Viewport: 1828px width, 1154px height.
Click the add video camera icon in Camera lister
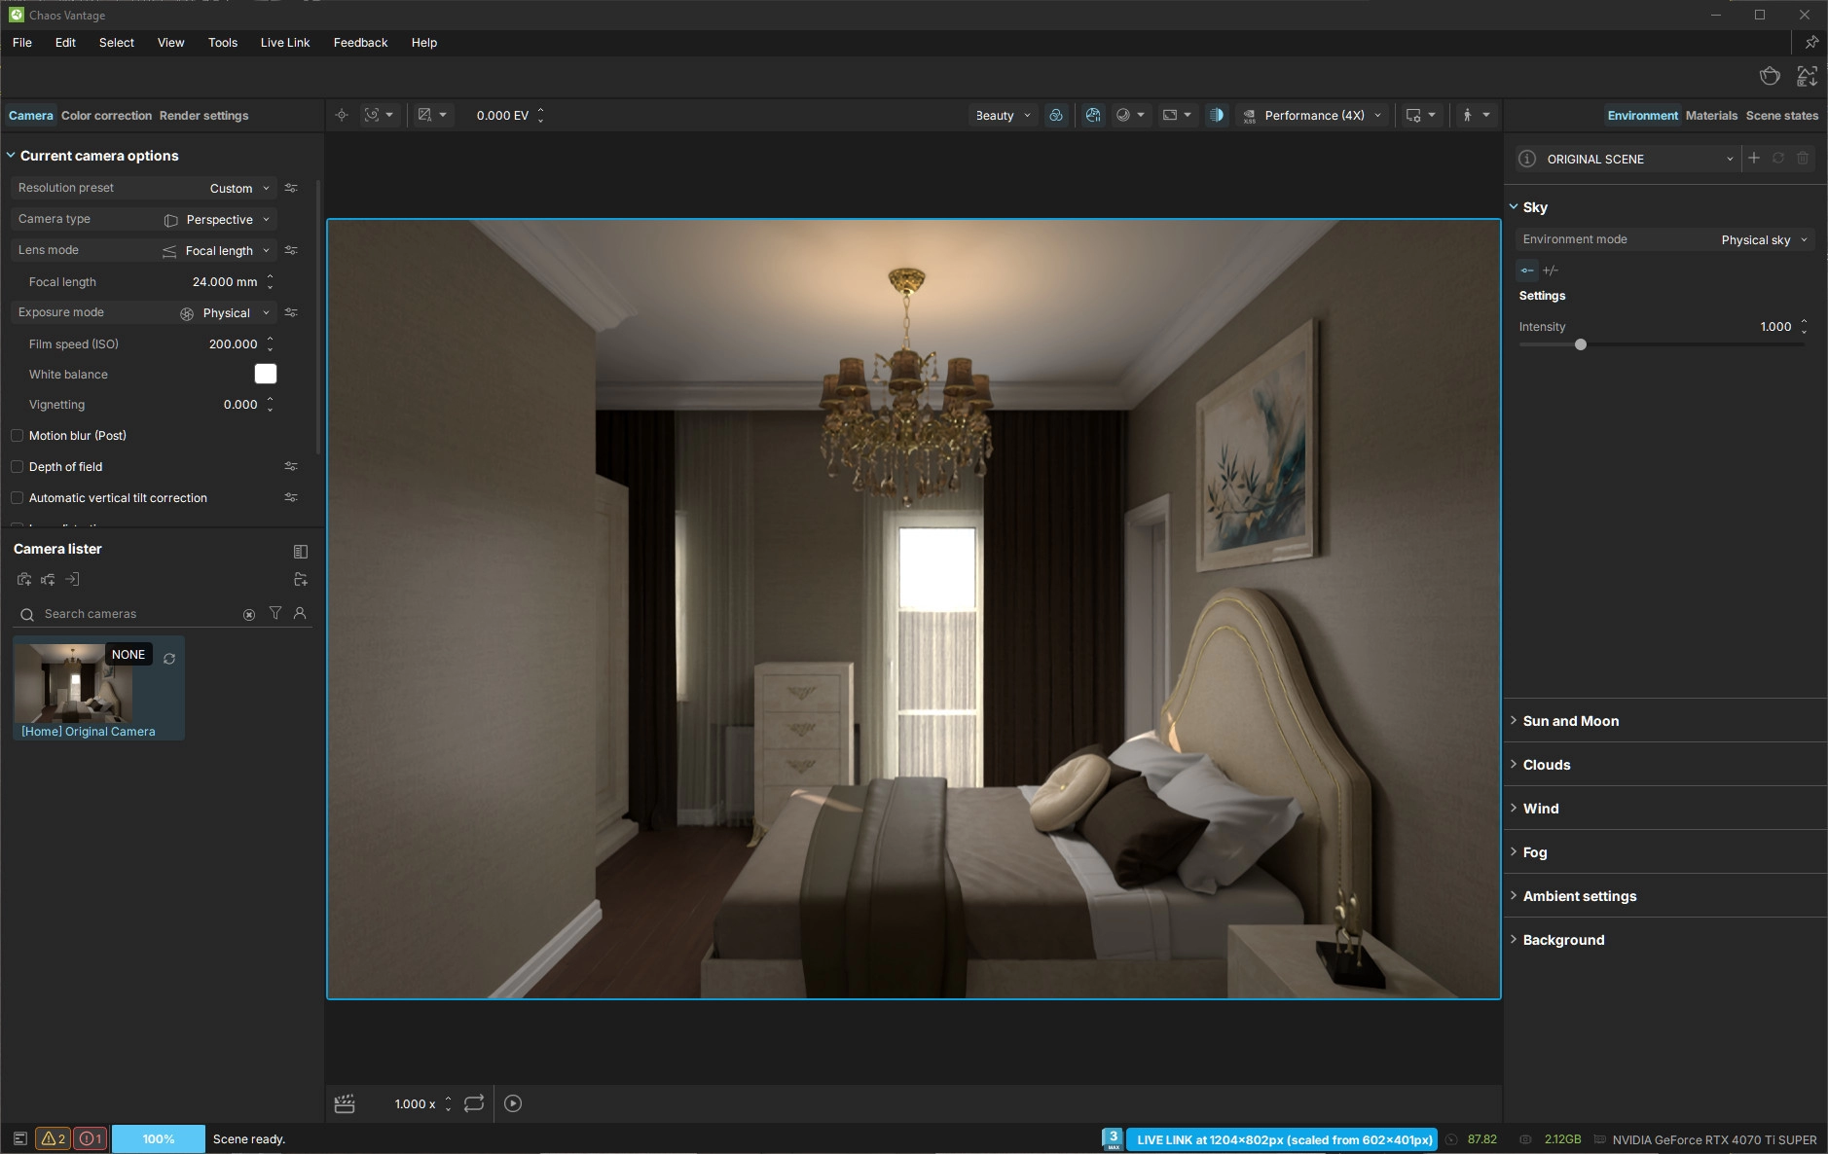(48, 579)
